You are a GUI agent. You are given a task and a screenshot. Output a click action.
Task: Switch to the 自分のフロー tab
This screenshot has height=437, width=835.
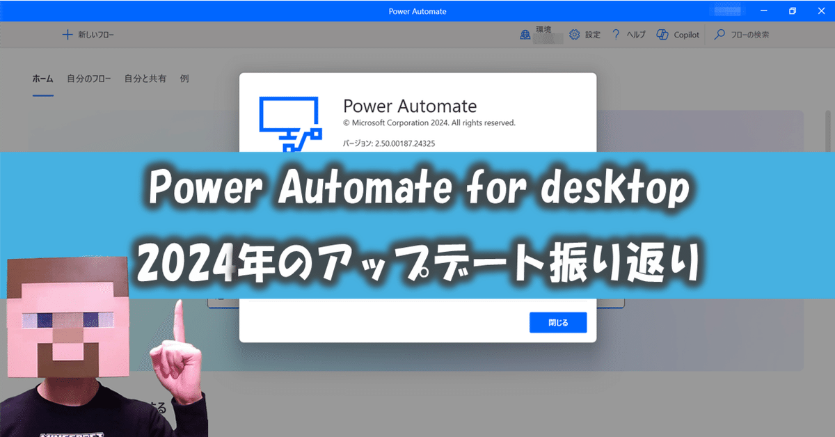point(89,79)
